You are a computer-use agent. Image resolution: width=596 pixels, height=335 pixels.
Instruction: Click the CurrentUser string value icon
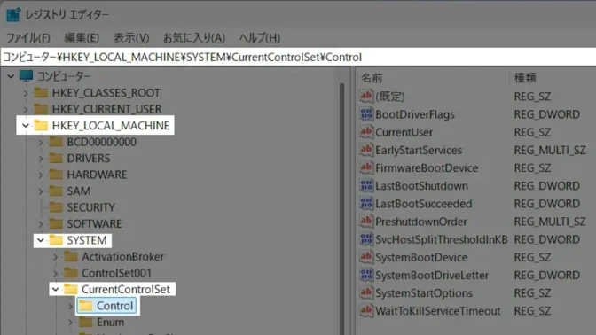(x=366, y=132)
